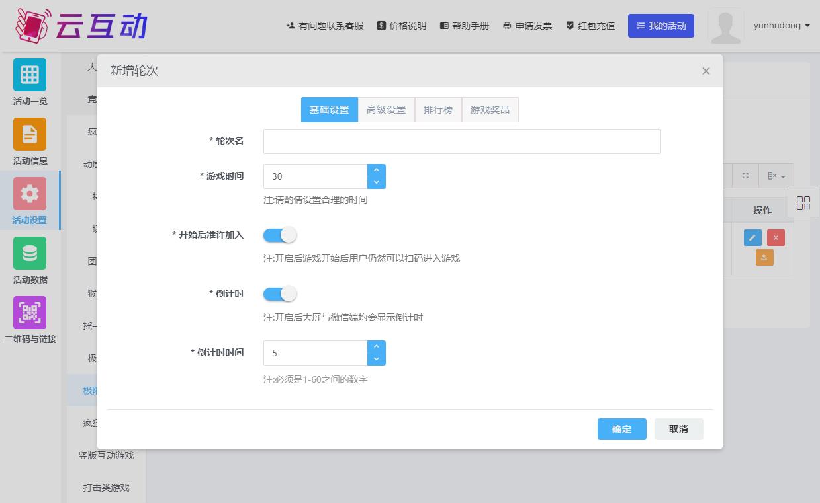The image size is (820, 503).
Task: Open the yunhudong user dropdown
Action: [781, 26]
